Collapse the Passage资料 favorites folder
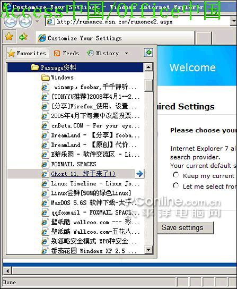 (x=75, y=67)
